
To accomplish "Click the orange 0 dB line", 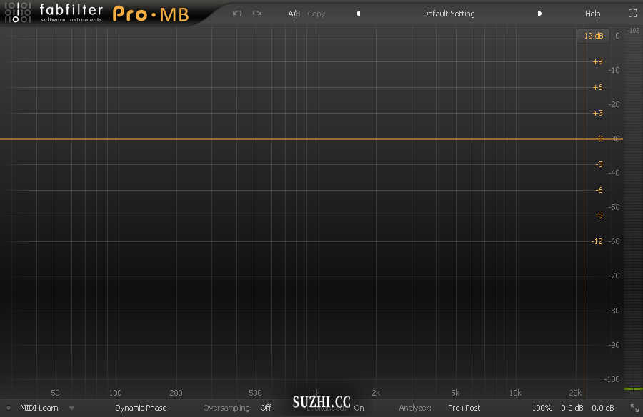I will pyautogui.click(x=286, y=139).
